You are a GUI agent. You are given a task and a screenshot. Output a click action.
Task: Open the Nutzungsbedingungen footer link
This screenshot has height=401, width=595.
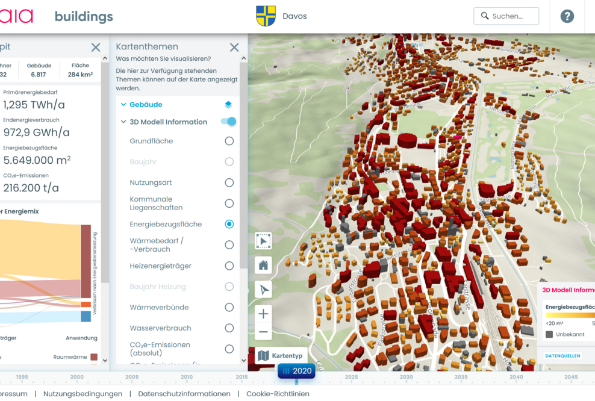(83, 394)
